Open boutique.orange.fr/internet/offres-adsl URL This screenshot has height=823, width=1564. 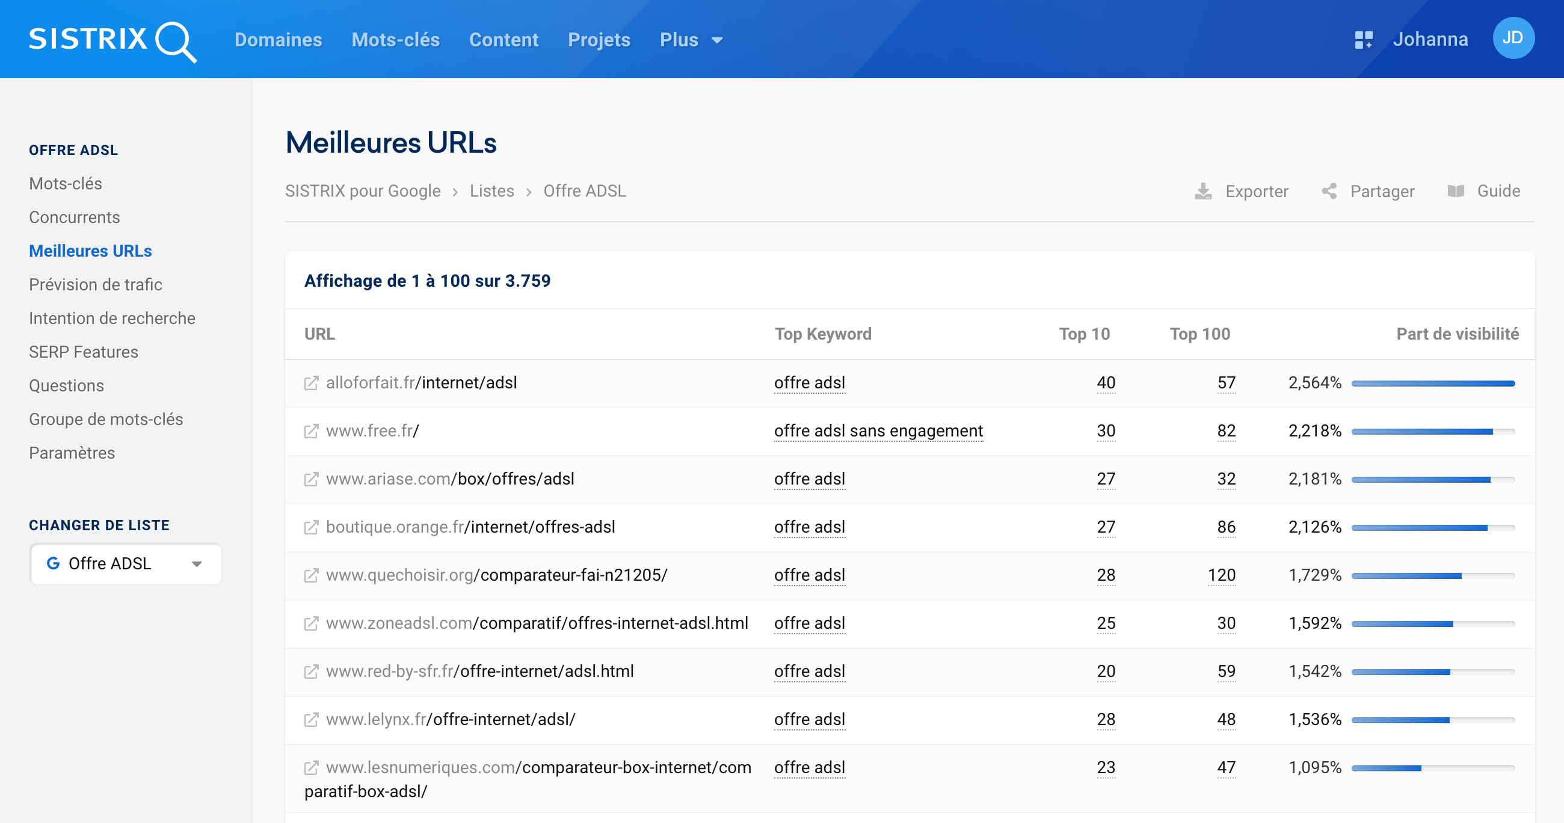(470, 527)
